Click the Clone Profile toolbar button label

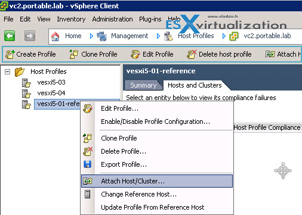point(99,54)
